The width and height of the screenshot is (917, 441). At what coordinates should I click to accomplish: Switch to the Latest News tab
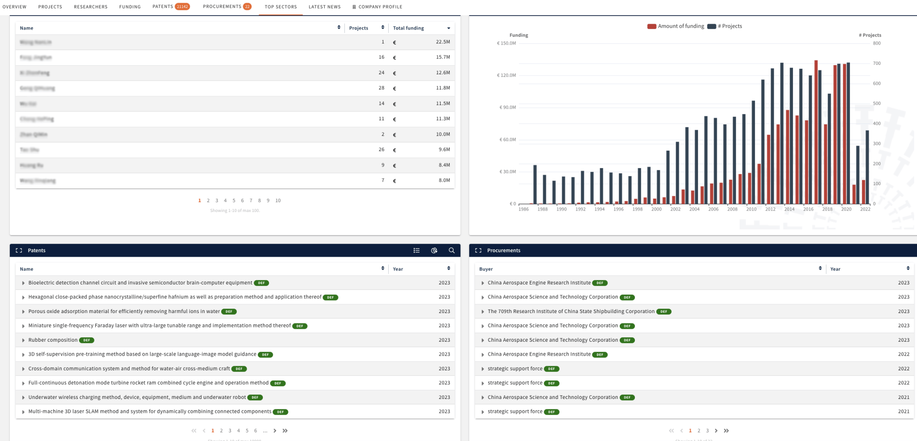click(x=324, y=7)
